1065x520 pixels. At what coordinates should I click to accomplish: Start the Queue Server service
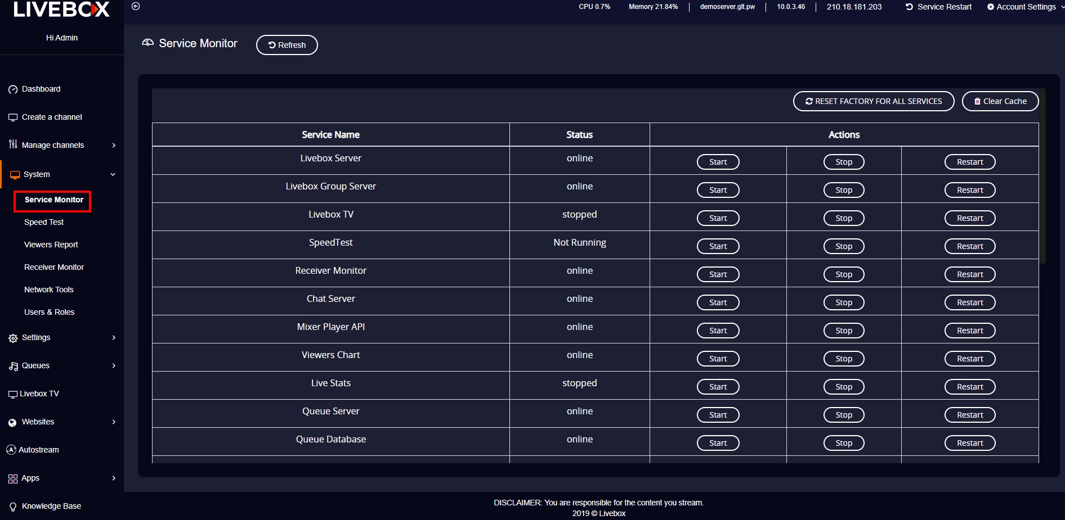click(718, 415)
